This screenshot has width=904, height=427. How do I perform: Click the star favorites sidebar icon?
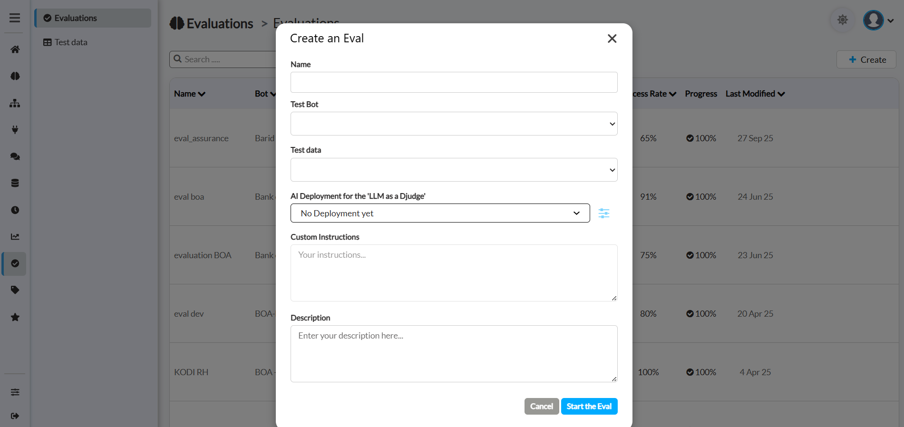coord(15,317)
